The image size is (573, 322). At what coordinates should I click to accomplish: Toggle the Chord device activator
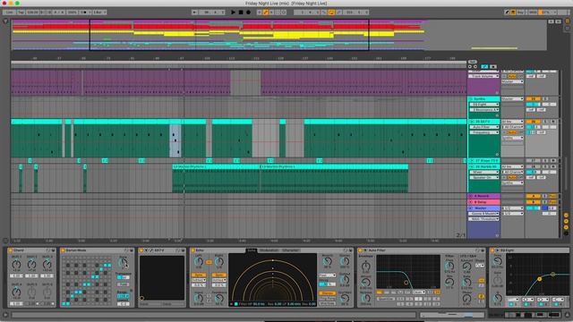(10, 250)
